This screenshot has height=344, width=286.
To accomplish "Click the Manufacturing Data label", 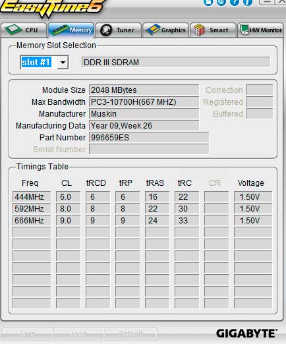I will (x=51, y=126).
